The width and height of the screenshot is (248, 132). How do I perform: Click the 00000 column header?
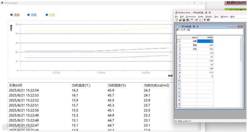[x=205, y=37]
